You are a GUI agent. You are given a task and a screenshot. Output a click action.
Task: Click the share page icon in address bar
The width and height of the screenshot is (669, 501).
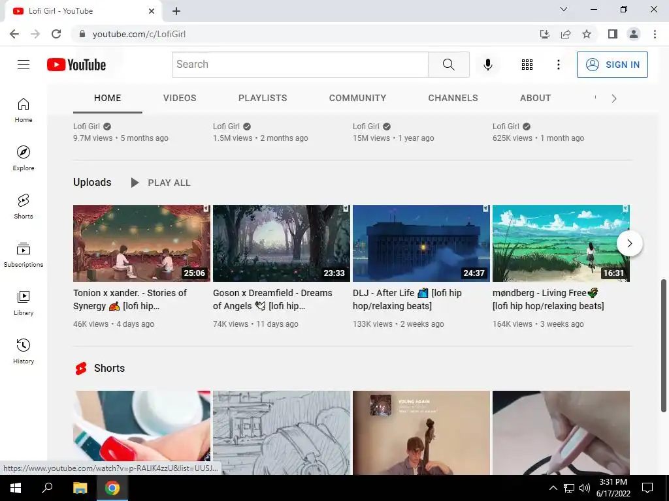[x=566, y=34]
